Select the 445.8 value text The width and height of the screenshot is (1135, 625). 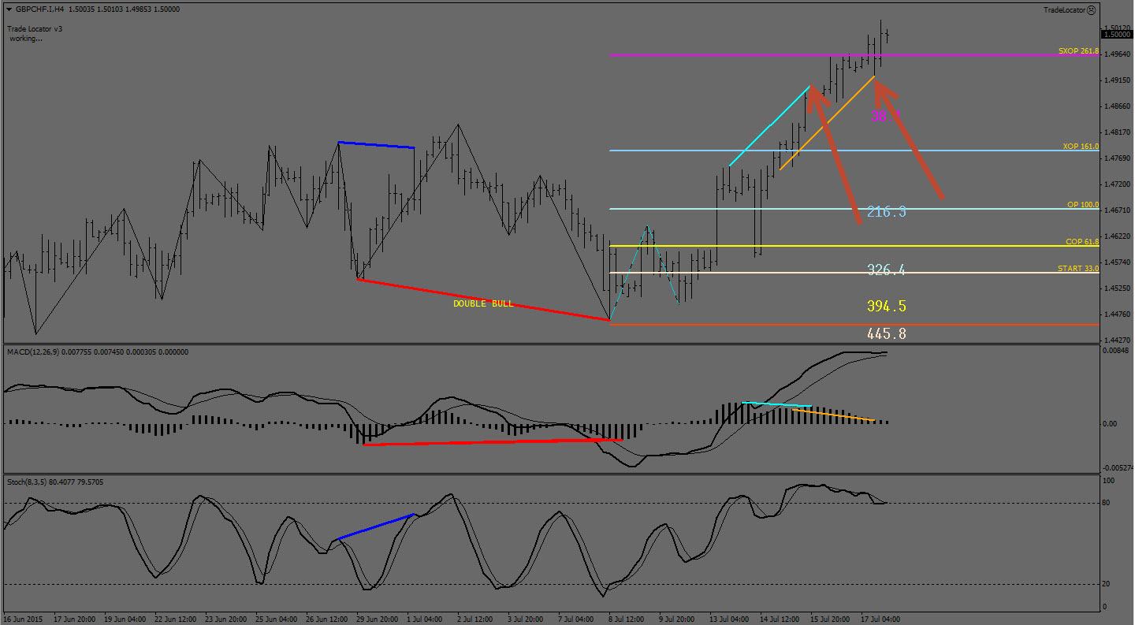(886, 333)
